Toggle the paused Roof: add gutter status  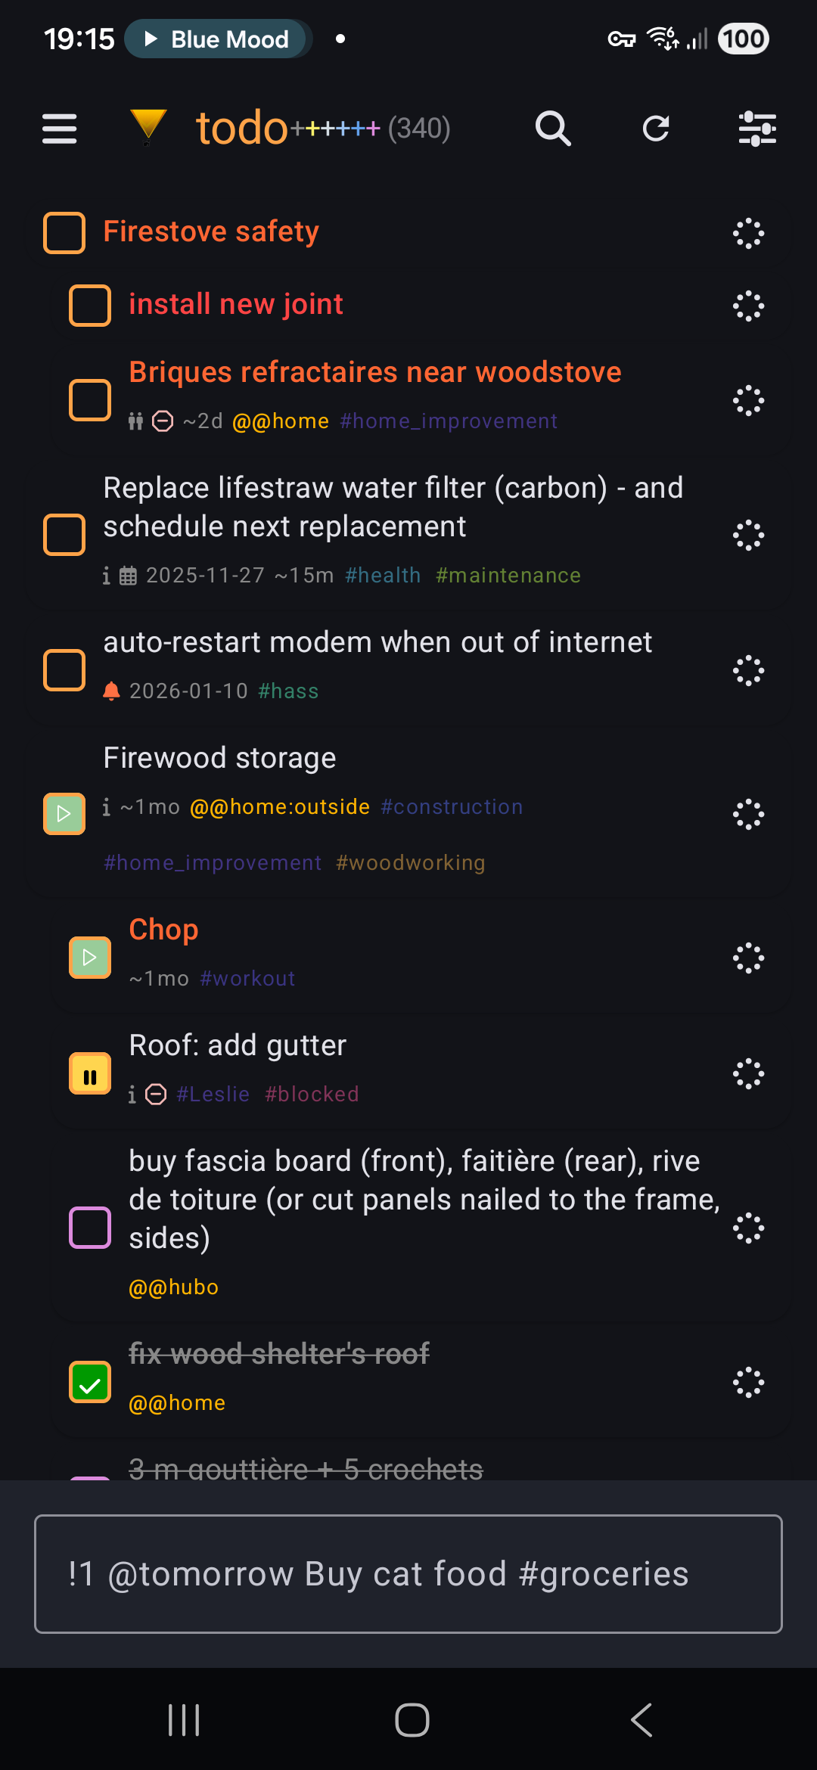click(x=90, y=1074)
